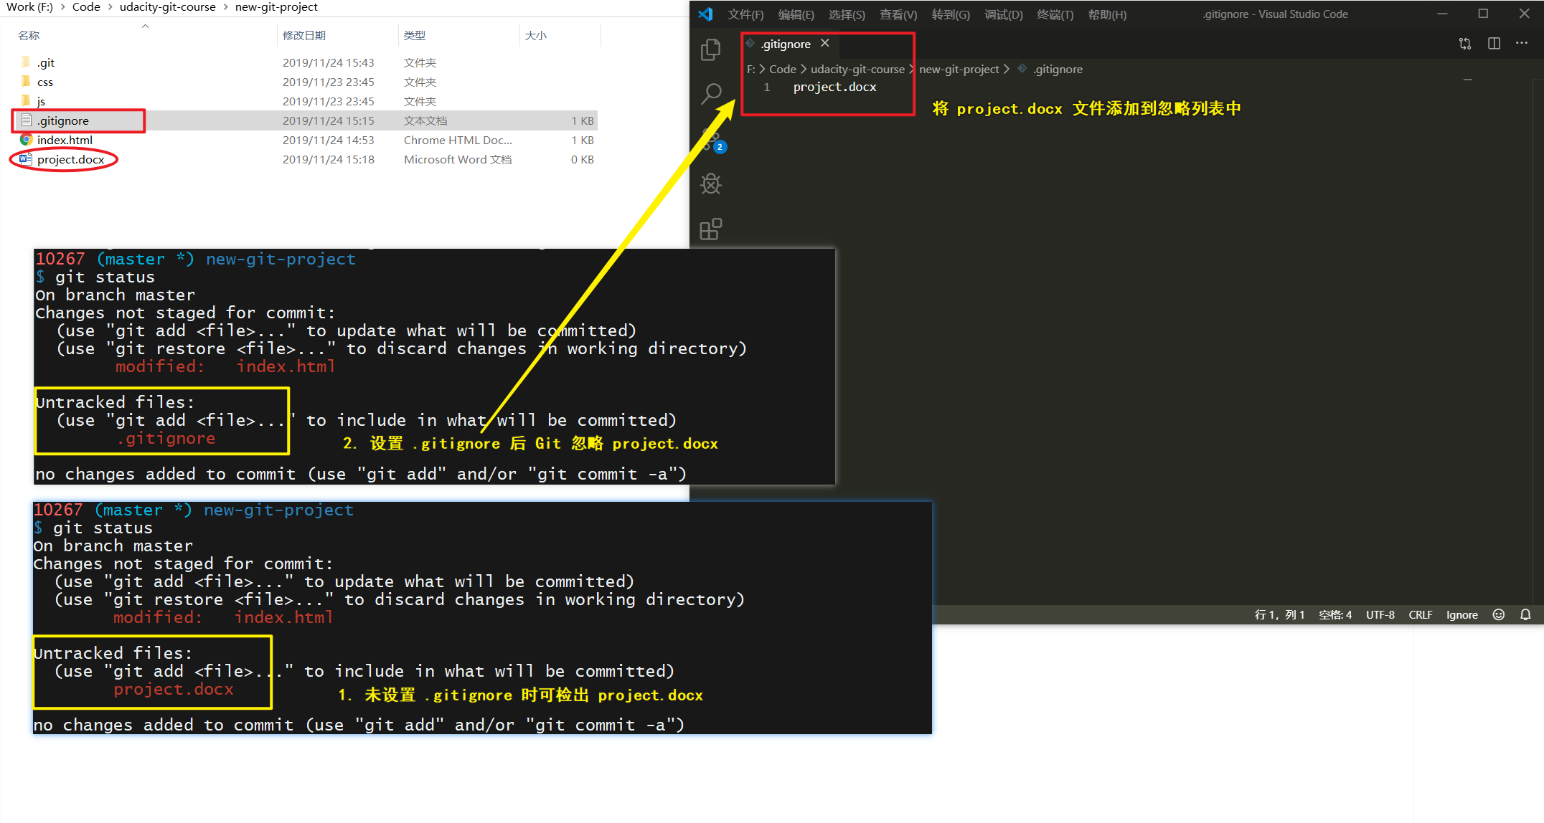Select the js folder in file explorer

pos(41,101)
